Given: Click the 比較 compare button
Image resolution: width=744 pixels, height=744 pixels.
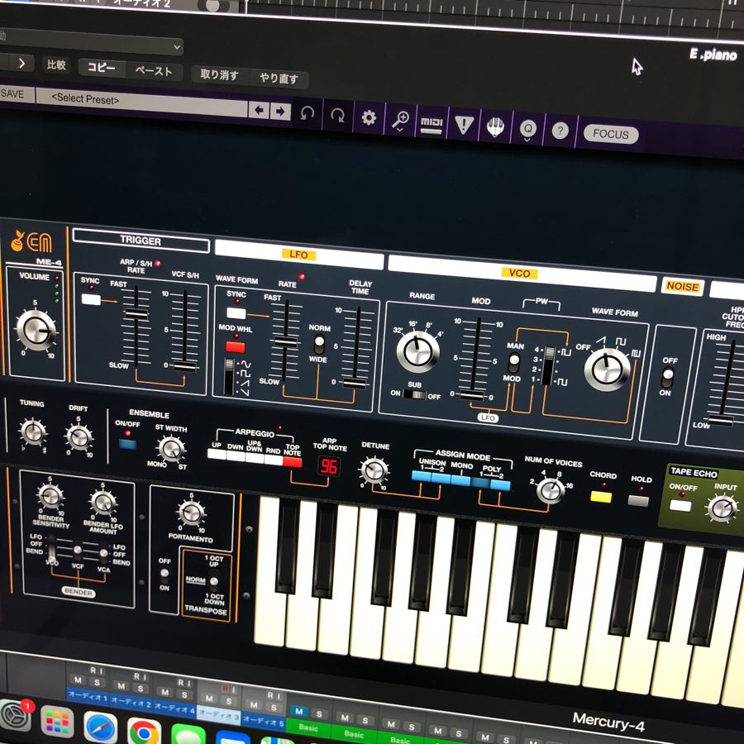Looking at the screenshot, I should point(56,64).
